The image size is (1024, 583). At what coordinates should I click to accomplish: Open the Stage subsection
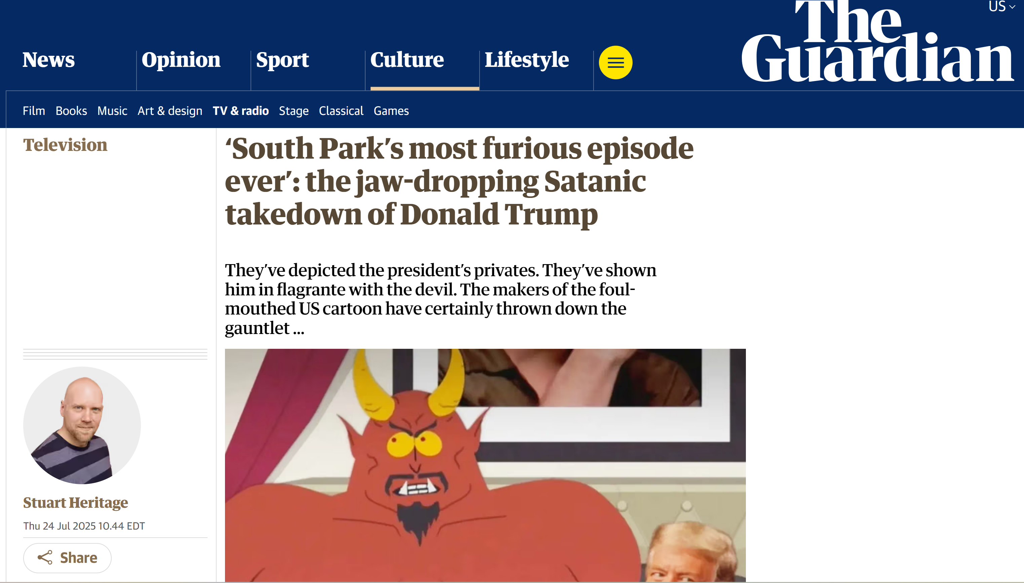(x=294, y=111)
